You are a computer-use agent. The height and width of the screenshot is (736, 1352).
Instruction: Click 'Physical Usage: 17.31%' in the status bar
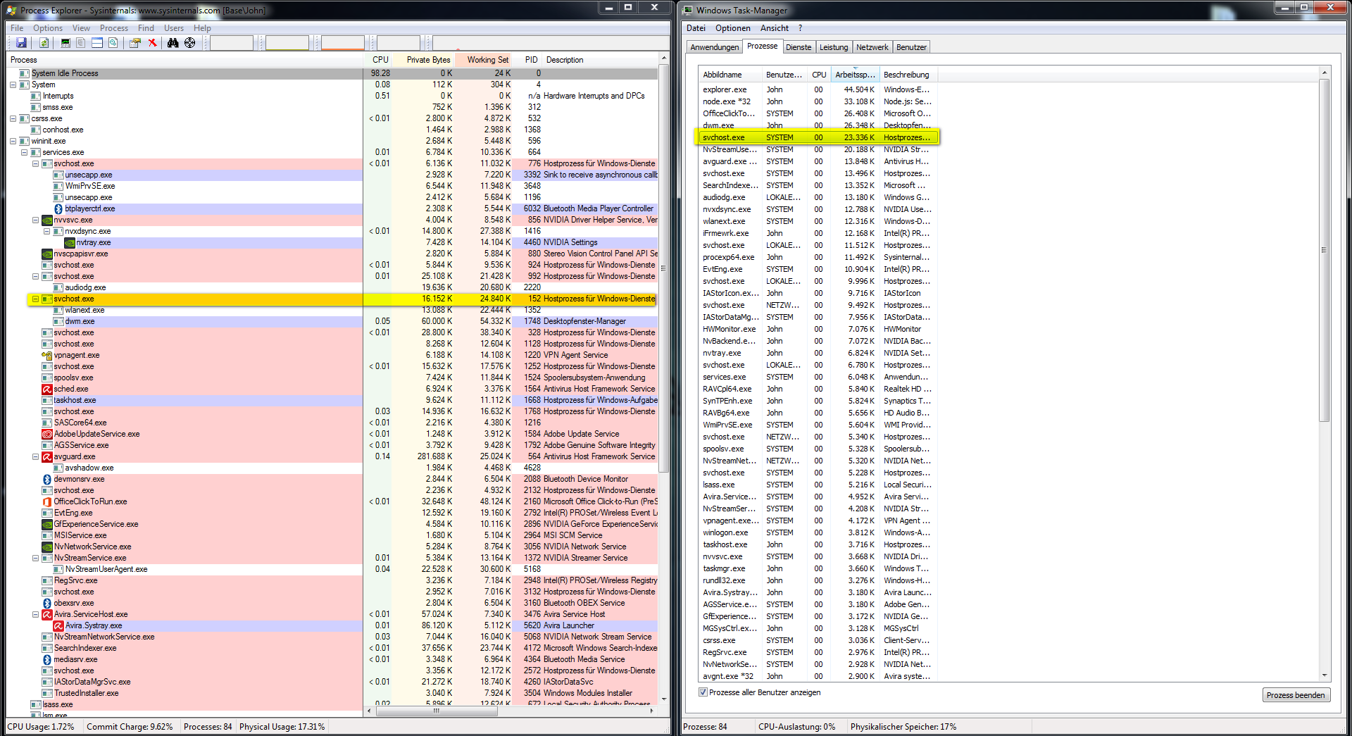[x=282, y=727]
